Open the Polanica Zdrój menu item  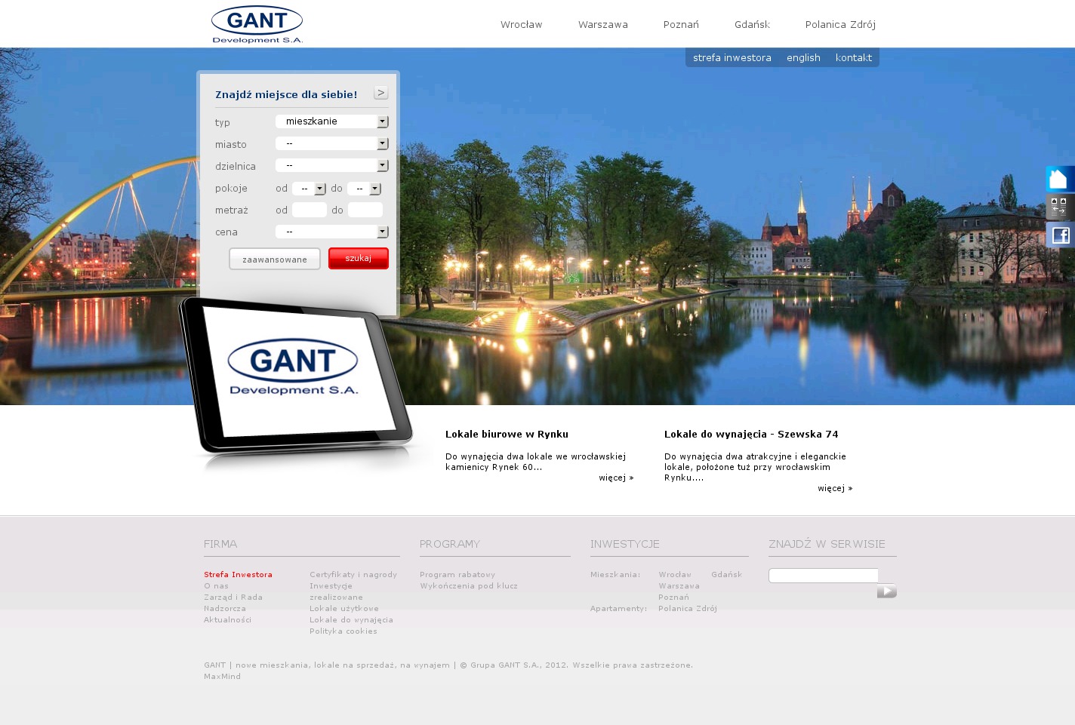click(x=840, y=25)
